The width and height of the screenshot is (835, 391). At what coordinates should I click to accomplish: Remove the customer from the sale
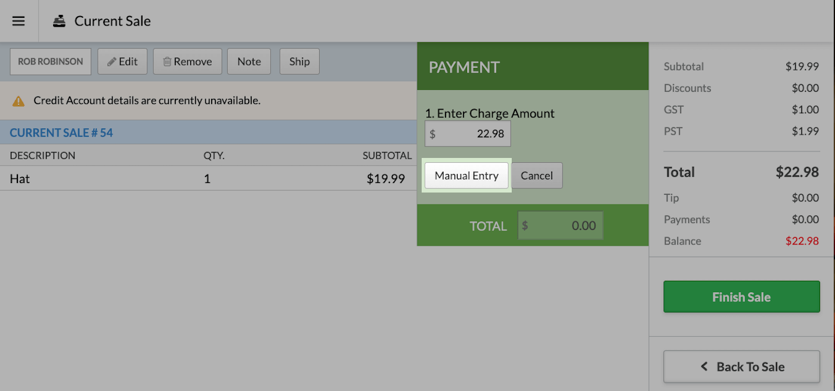point(187,61)
